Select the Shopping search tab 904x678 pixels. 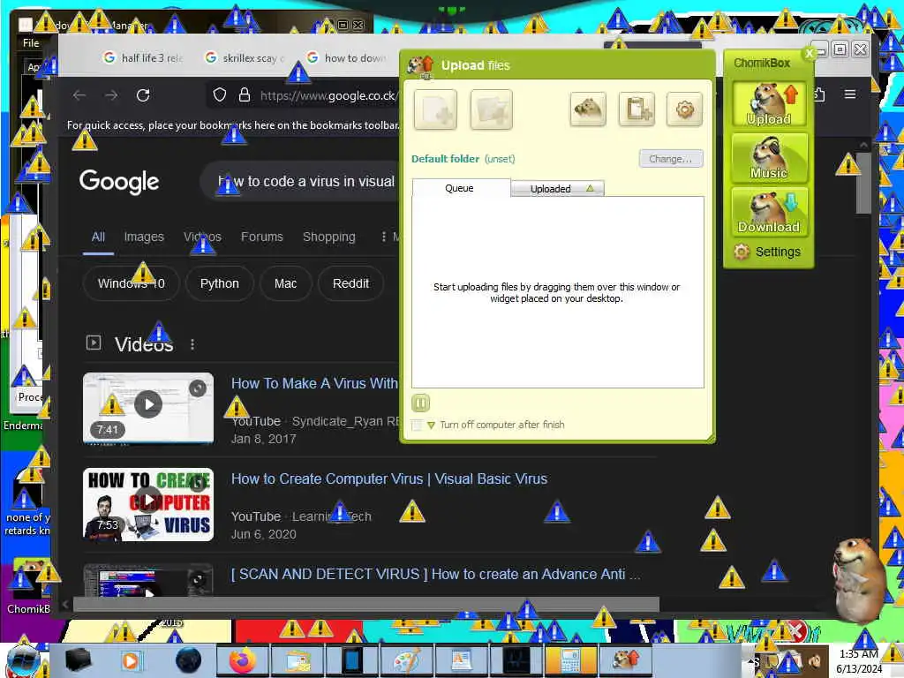[x=329, y=237]
